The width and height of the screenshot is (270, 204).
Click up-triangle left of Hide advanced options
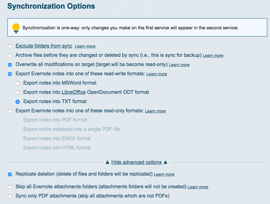point(107,162)
